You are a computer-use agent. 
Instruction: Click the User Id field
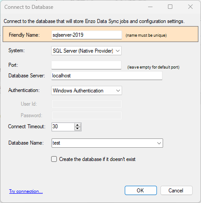coord(87,104)
